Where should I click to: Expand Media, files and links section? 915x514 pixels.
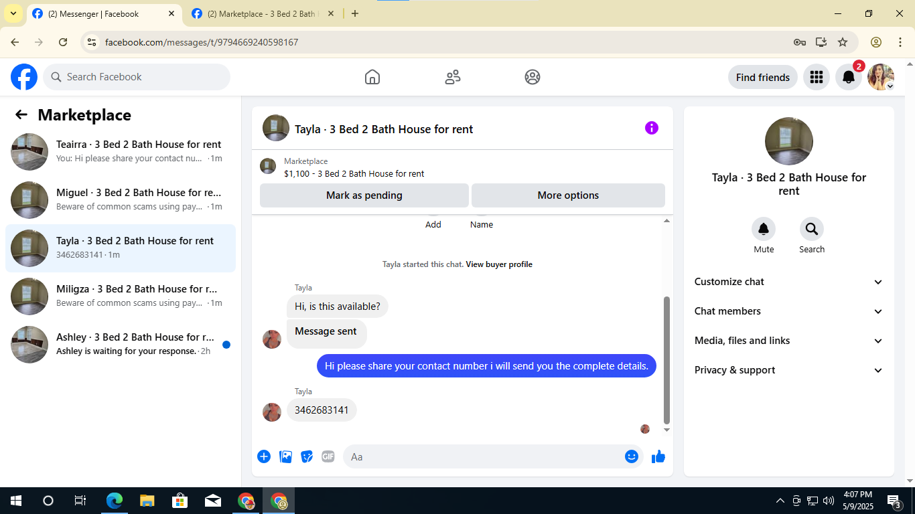788,341
